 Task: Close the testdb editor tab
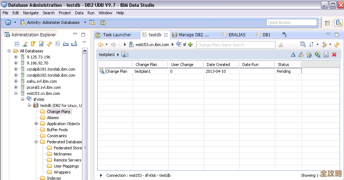(x=166, y=35)
